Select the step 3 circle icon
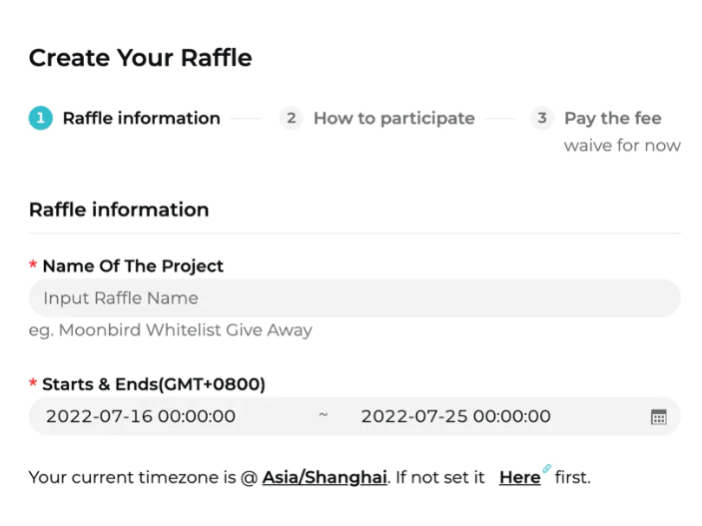This screenshot has height=526, width=702. (542, 118)
